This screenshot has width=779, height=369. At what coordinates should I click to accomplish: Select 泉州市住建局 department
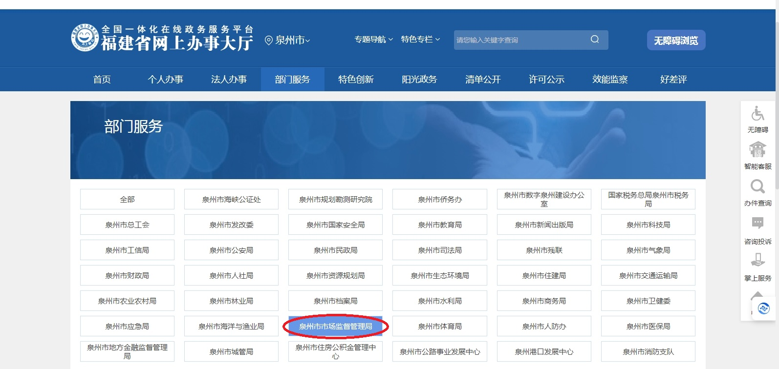point(544,275)
